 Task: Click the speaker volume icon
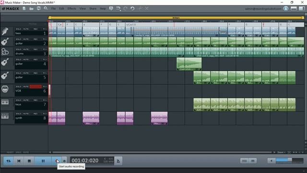(x=272, y=161)
